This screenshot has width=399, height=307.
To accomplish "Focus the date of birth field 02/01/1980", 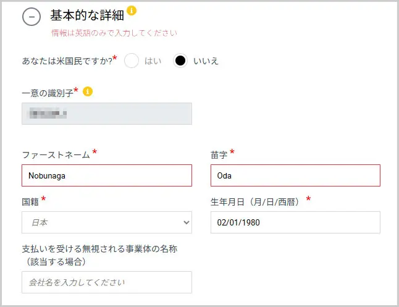I will pos(295,222).
